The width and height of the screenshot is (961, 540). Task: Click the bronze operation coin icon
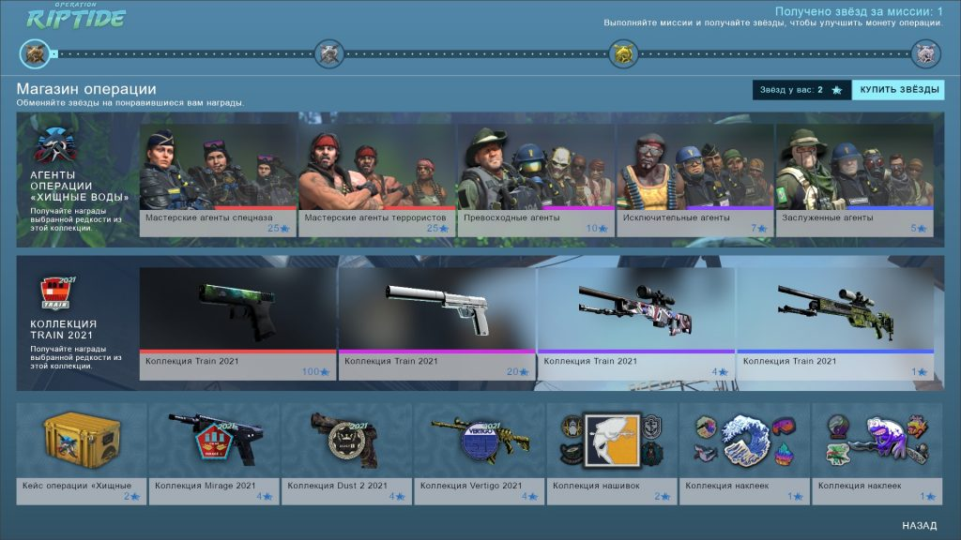35,53
